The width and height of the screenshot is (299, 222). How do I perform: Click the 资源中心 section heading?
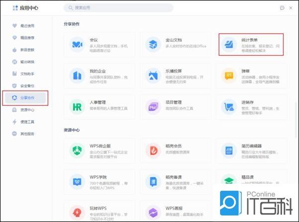72,130
